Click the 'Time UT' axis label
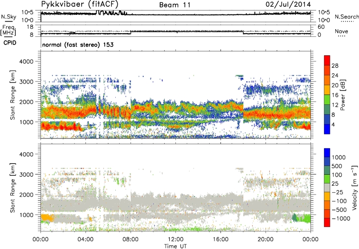Viewport: 359px width, 249px height. 175,246
